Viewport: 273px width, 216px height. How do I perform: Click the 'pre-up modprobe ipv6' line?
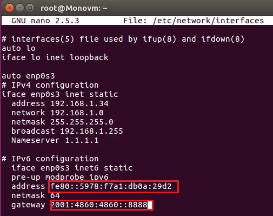click(x=60, y=178)
